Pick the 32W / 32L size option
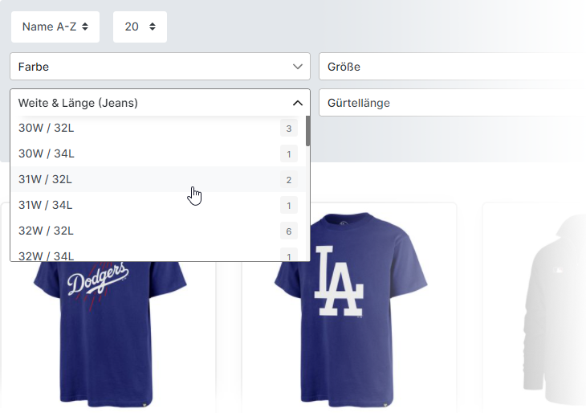Screen dimensions: 586x413 click(158, 231)
